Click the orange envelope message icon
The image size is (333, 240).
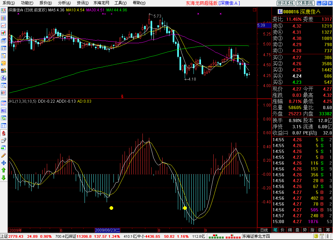(x=3, y=63)
